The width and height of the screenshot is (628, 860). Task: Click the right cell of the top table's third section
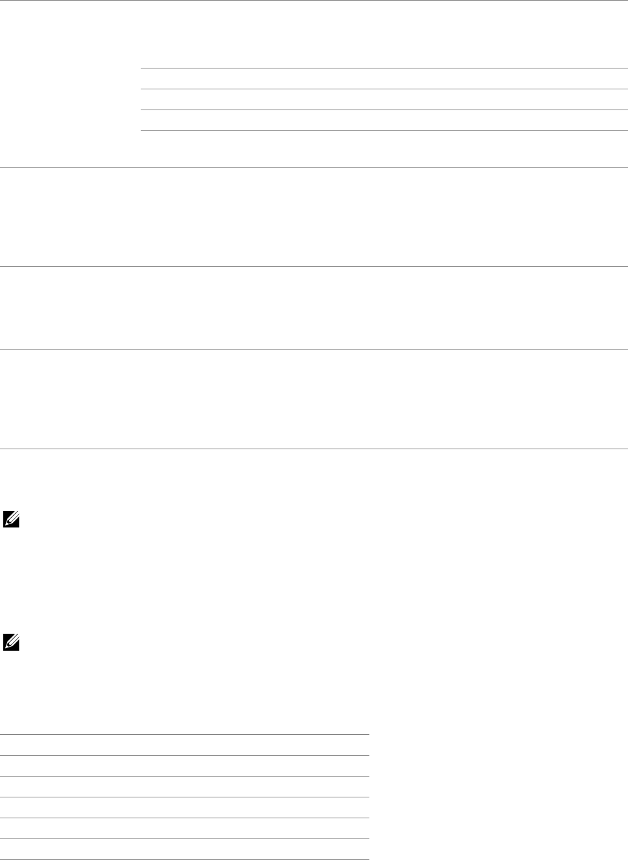(x=384, y=308)
